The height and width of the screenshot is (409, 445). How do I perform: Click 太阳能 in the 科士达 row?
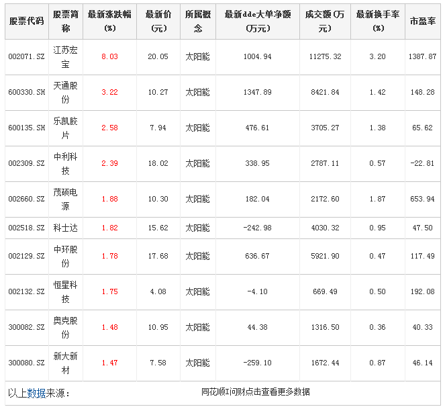click(197, 228)
